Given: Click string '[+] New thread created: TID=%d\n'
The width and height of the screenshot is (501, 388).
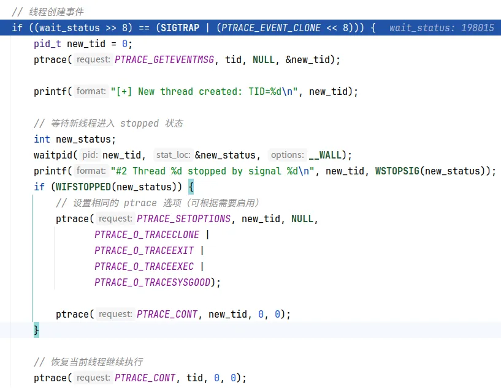Looking at the screenshot, I should coord(204,92).
